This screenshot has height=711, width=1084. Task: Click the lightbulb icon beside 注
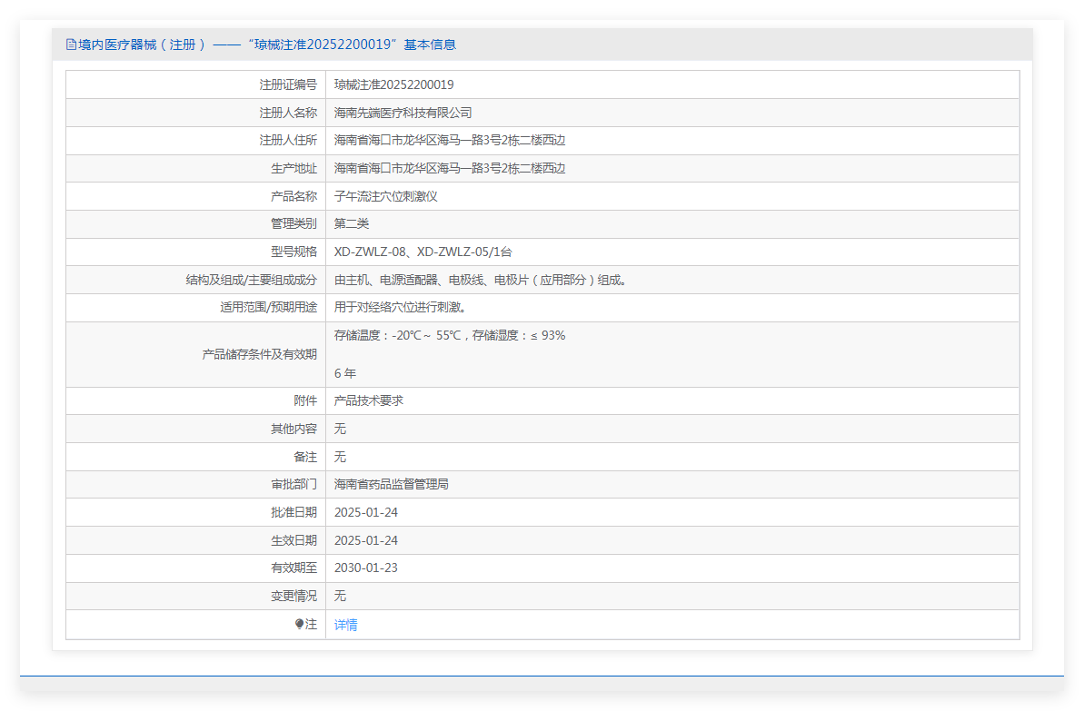click(299, 624)
